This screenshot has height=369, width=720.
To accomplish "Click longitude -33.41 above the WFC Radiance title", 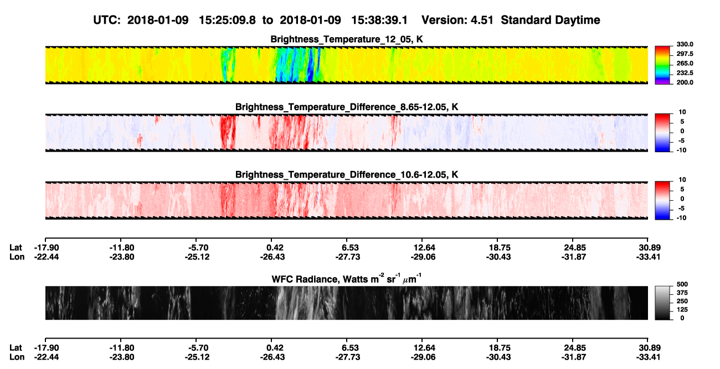I will point(648,257).
